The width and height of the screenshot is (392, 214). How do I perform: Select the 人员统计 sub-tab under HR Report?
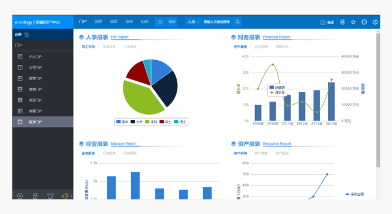pyautogui.click(x=130, y=47)
